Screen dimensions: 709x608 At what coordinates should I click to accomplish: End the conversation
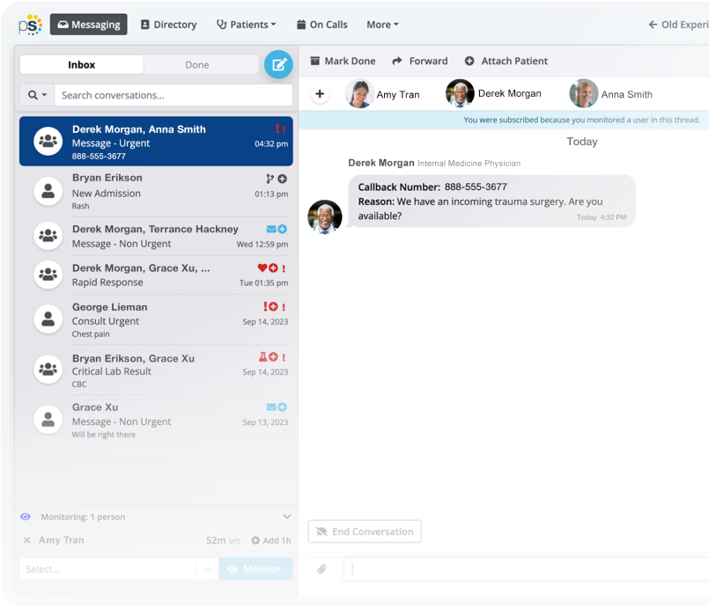[365, 531]
